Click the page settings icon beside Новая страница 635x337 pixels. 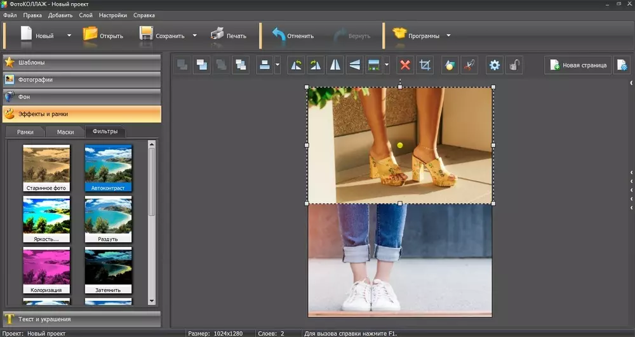(x=622, y=65)
